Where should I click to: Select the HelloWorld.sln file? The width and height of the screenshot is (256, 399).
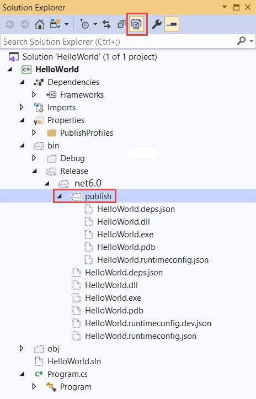point(74,361)
